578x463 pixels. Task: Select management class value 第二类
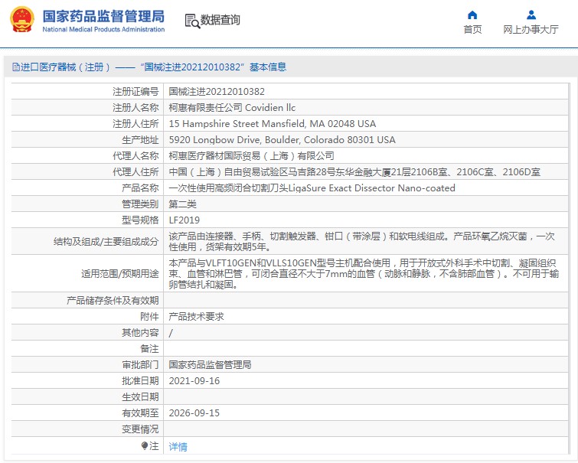(x=182, y=204)
